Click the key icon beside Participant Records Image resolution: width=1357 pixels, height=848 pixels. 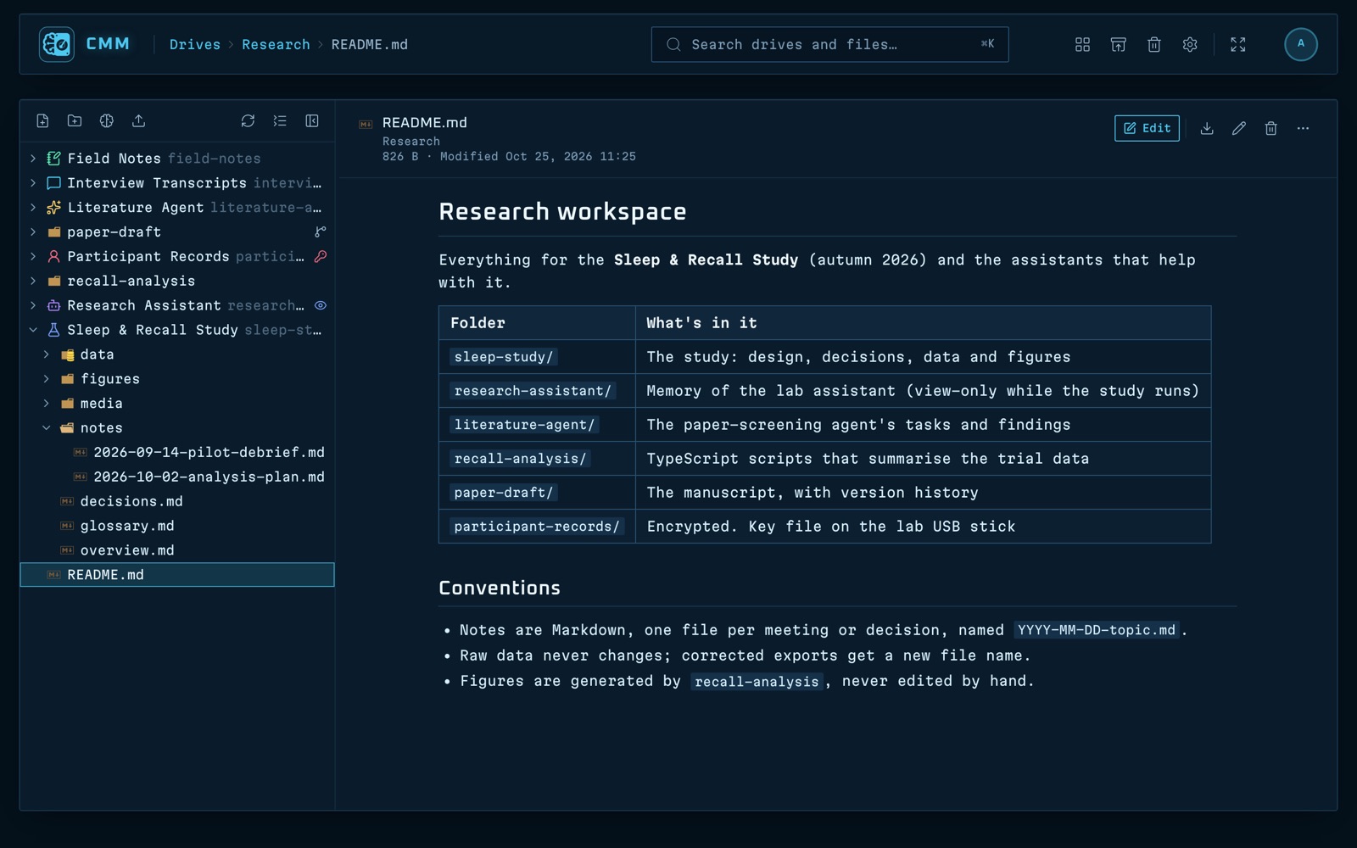tap(321, 256)
